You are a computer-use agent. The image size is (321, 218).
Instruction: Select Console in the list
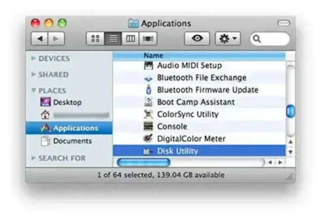(199, 126)
